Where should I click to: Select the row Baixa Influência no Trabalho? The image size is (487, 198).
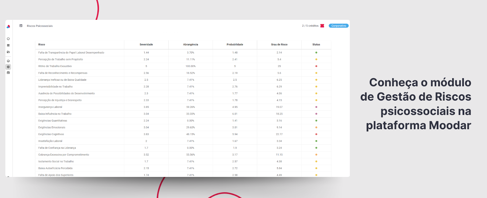[183, 114]
